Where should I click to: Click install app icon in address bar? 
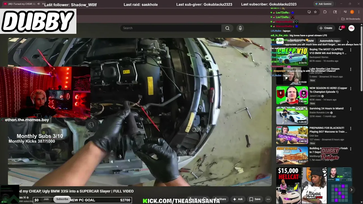point(309,12)
